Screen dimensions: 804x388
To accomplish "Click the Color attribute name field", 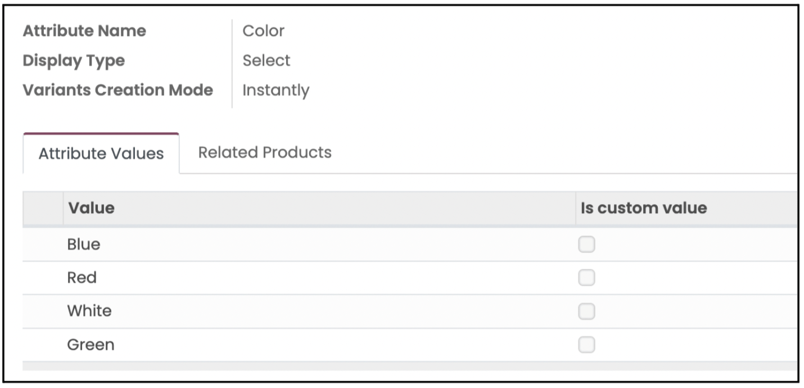I will tap(263, 31).
